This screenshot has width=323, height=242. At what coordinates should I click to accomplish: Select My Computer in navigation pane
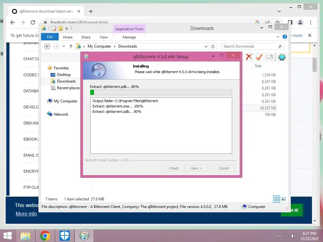66,101
